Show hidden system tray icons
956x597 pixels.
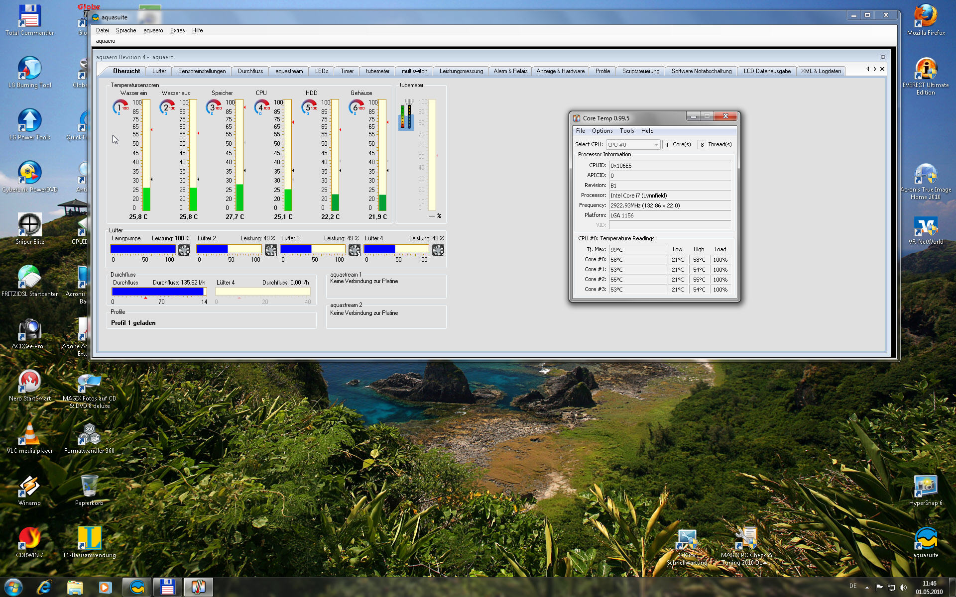867,588
